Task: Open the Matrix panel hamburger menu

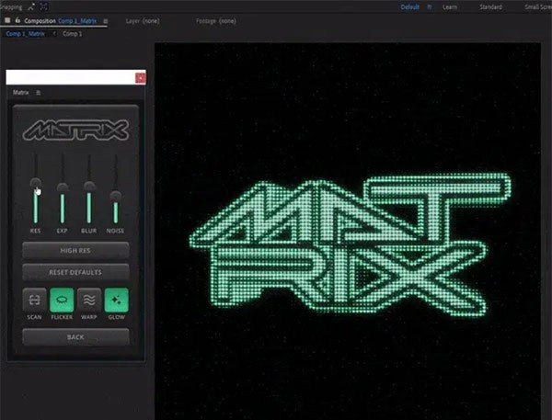Action: (38, 93)
